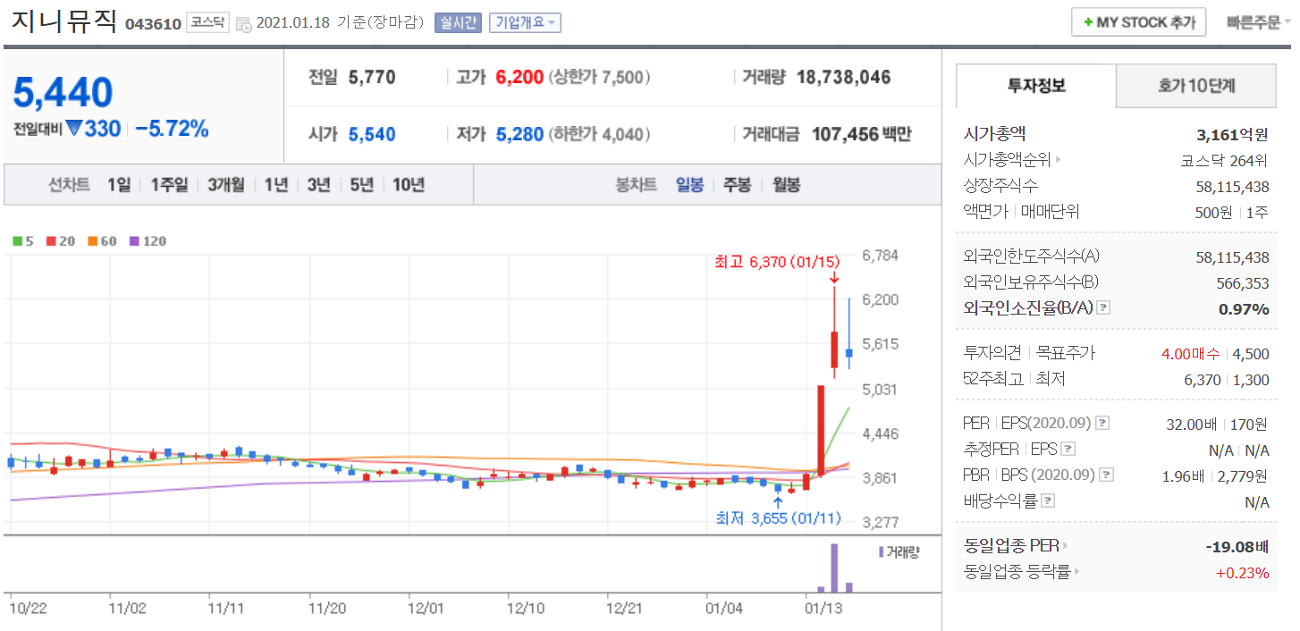1300x631 pixels.
Task: Switch the candle chart to 월봉
Action: point(786,185)
